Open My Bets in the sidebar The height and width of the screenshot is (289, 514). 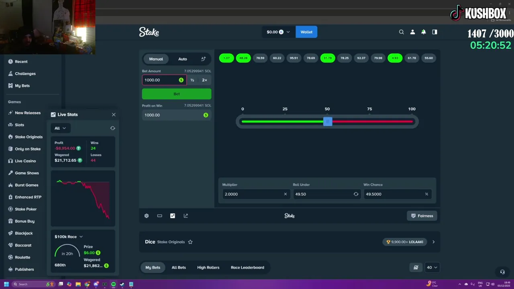pyautogui.click(x=19, y=85)
